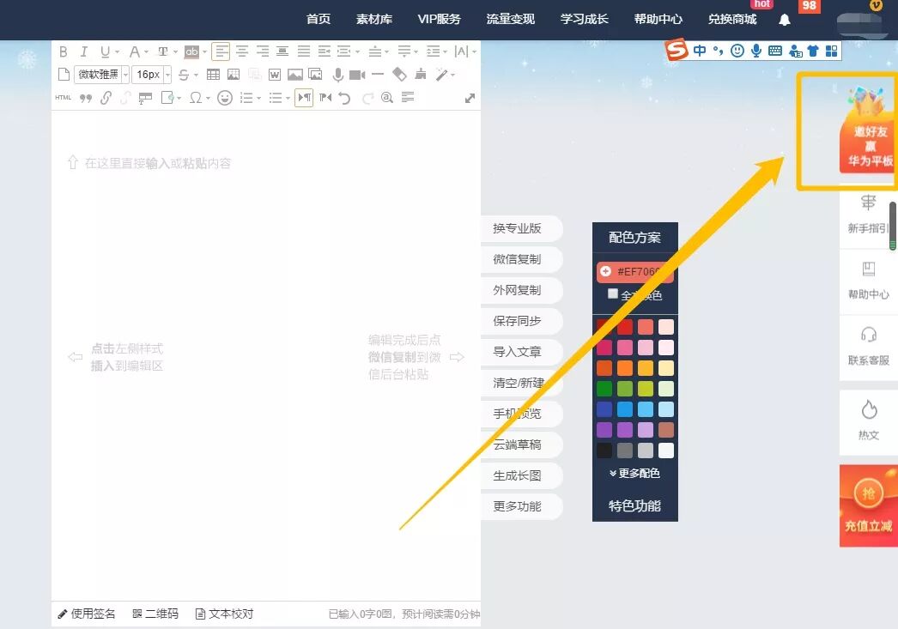Expand editor with the fullscreen arrow icon
The width and height of the screenshot is (898, 629).
(470, 98)
